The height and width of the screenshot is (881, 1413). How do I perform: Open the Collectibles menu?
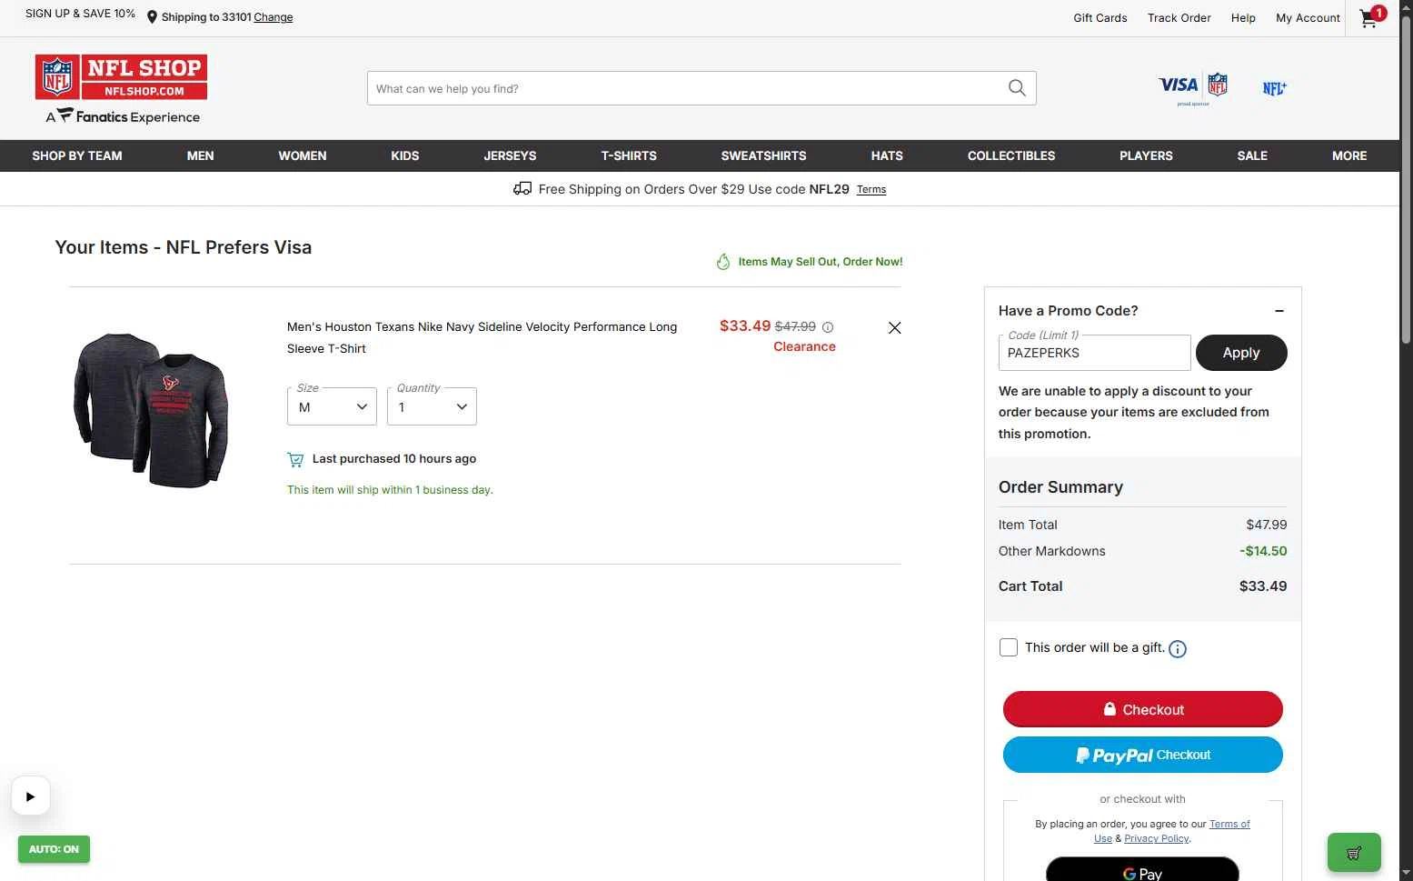coord(1011,155)
